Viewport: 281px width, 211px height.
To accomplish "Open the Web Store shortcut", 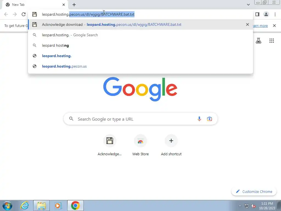I will [x=140, y=145].
